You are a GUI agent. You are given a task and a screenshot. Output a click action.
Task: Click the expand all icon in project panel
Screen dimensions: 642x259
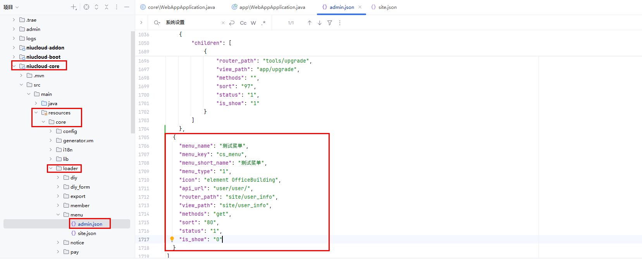96,7
